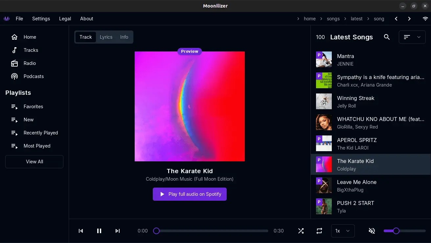The image size is (431, 243).
Task: Switch to the Lyrics tab
Action: coord(106,37)
